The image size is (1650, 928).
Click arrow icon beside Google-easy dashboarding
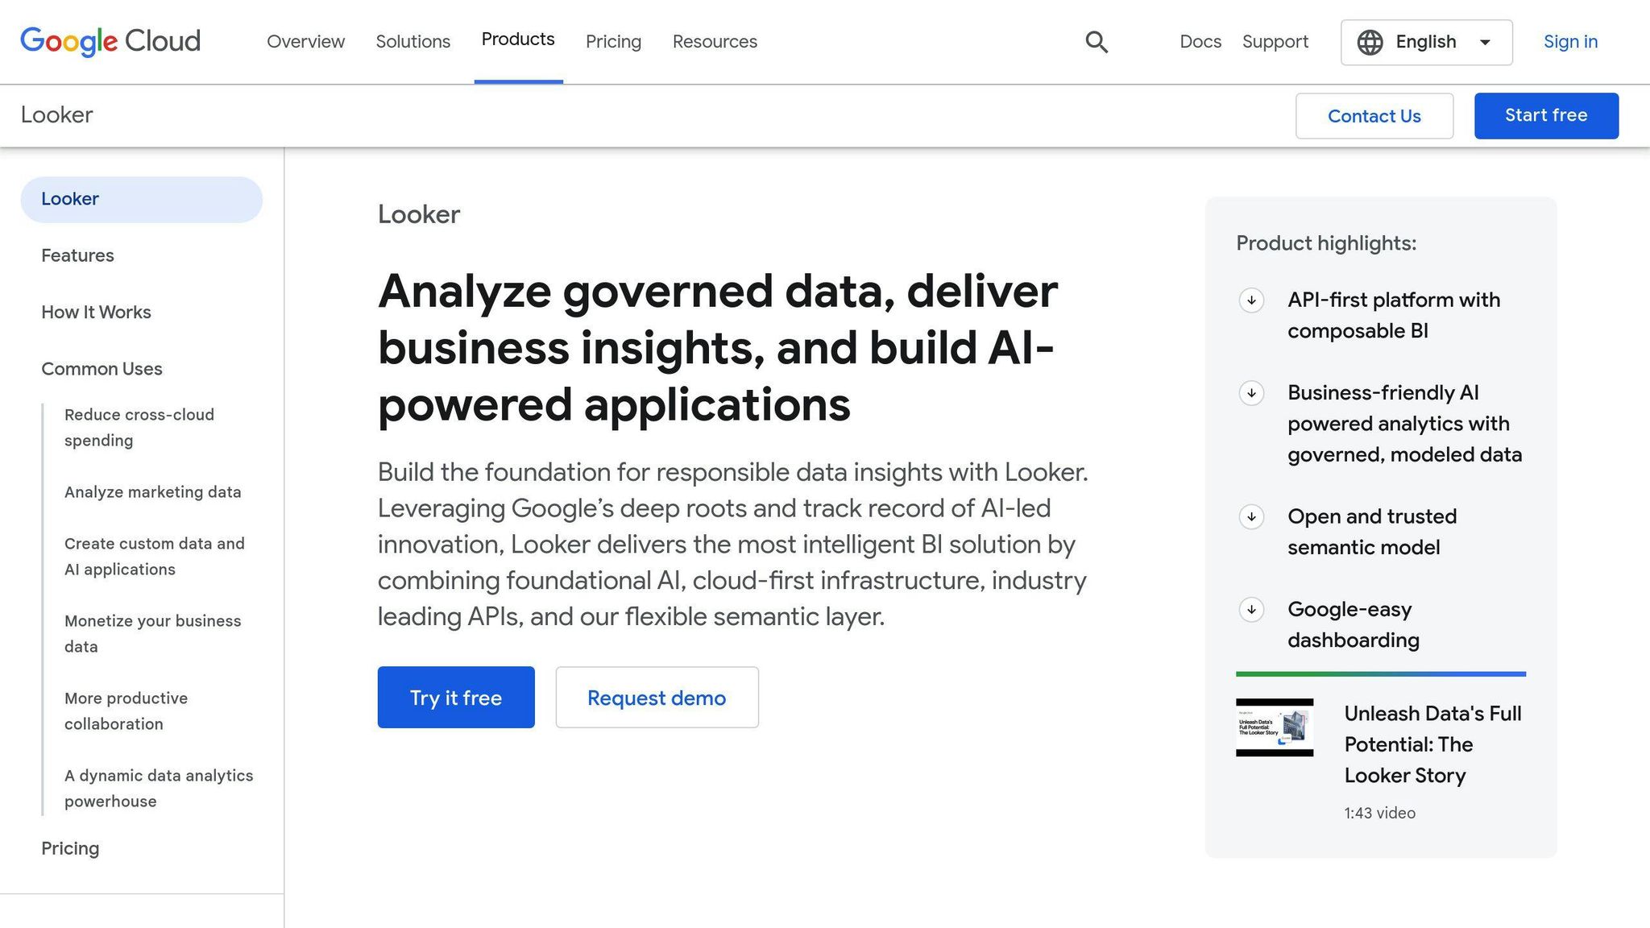point(1251,610)
